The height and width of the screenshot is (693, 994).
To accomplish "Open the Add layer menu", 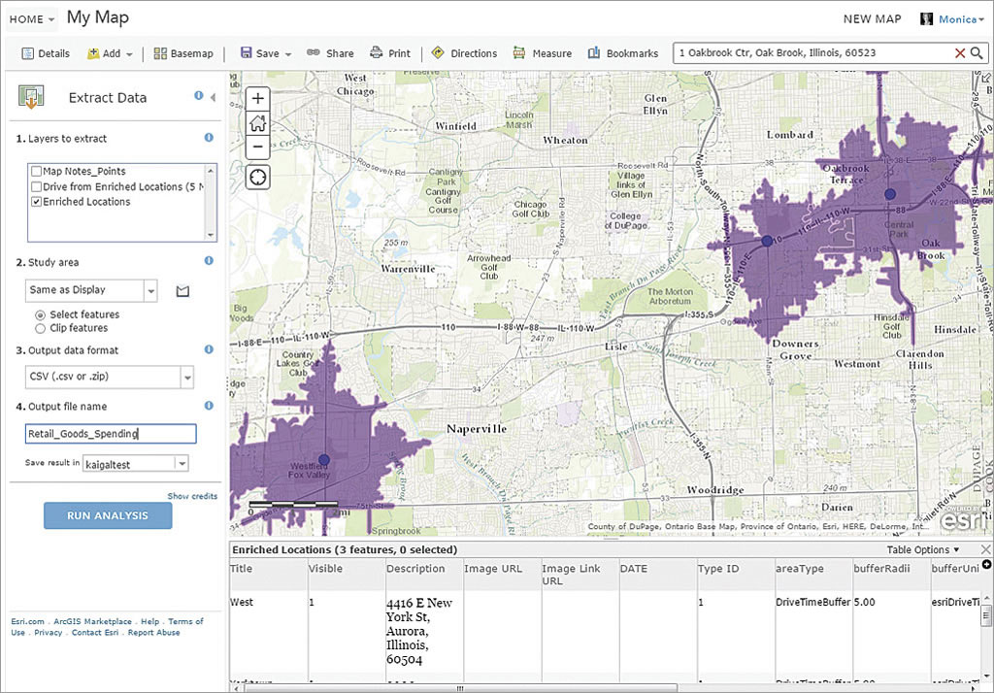I will (x=110, y=54).
